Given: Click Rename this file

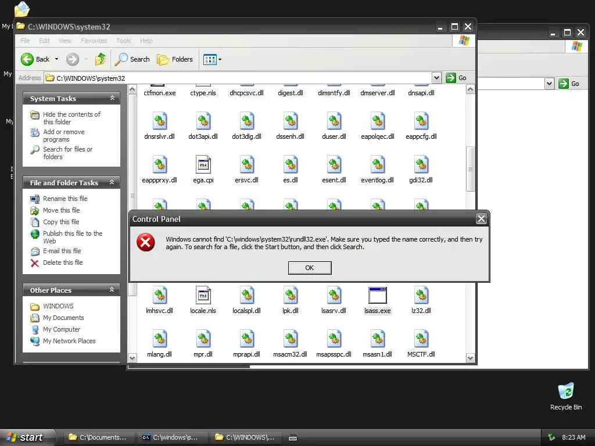Looking at the screenshot, I should 65,199.
